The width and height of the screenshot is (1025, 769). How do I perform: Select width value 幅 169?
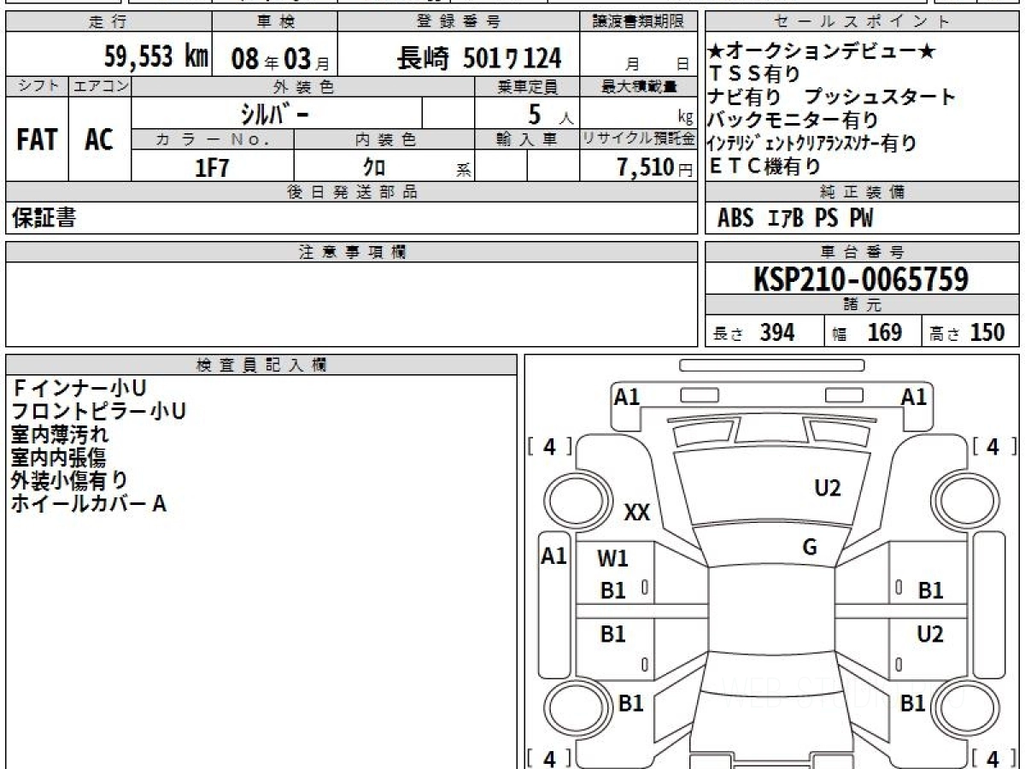[x=868, y=332]
